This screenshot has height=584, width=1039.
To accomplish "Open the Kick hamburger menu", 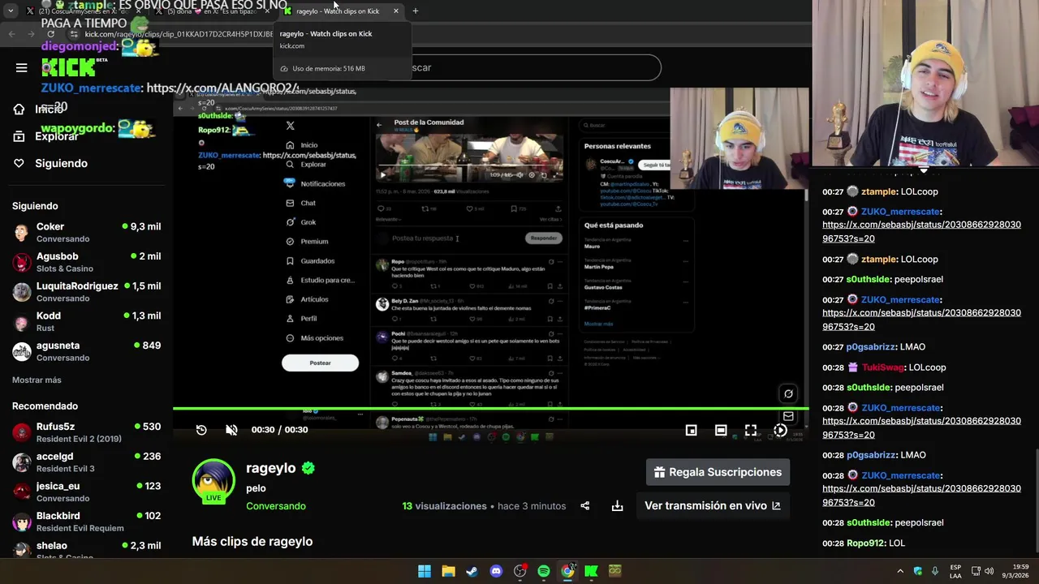I will tap(21, 68).
